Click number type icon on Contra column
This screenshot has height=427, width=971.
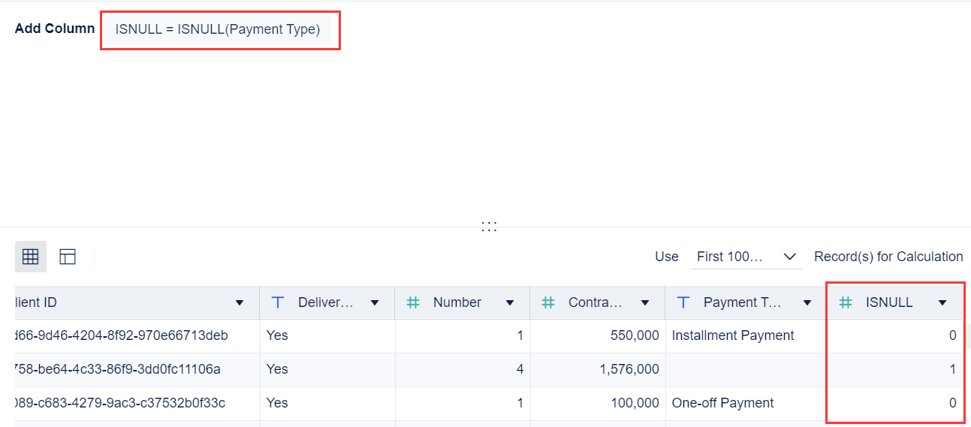(548, 302)
